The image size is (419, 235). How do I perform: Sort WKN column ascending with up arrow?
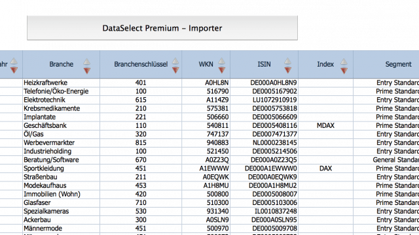click(221, 61)
